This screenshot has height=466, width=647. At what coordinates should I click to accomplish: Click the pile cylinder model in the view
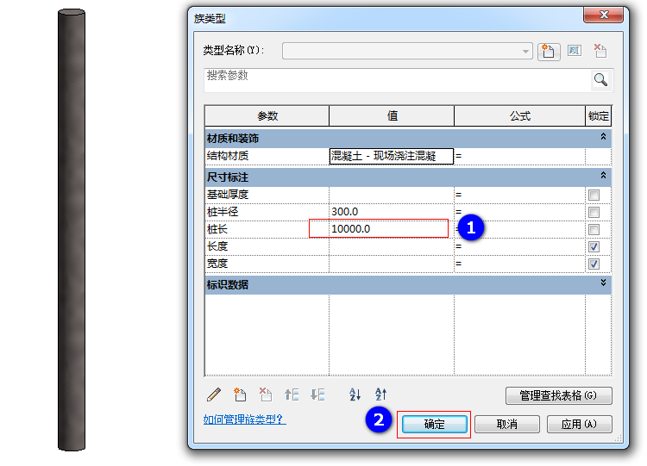click(x=72, y=230)
